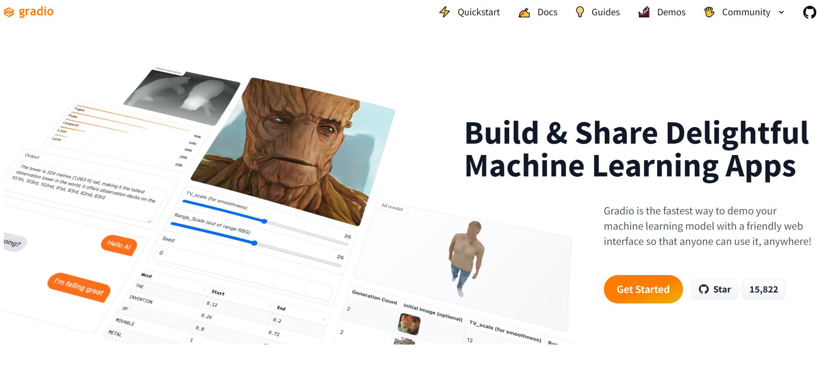
Task: Click the Get Started button
Action: point(643,289)
